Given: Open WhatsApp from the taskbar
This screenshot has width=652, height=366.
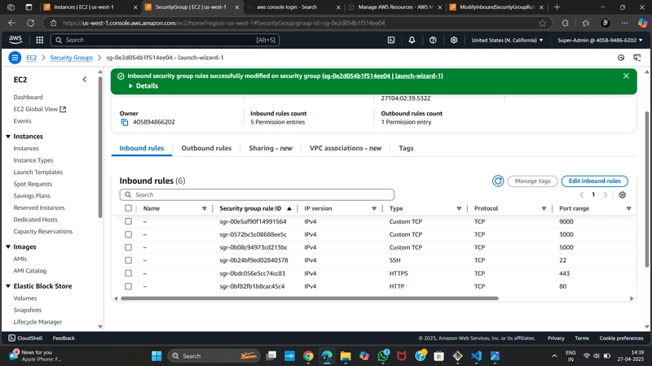Looking at the screenshot, I should [x=383, y=355].
